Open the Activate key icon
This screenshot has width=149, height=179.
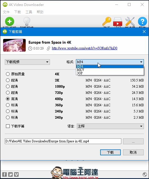(x=107, y=21)
